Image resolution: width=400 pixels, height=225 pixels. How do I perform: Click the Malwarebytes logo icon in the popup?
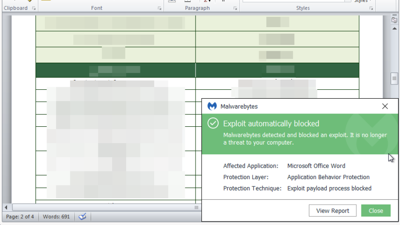pyautogui.click(x=212, y=106)
